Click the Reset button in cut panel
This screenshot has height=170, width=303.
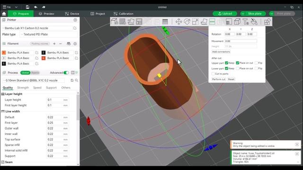pos(231,79)
